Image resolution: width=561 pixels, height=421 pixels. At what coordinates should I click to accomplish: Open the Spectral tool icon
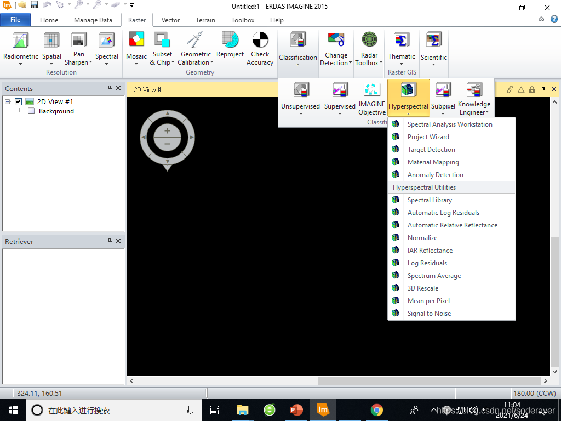coord(107,40)
